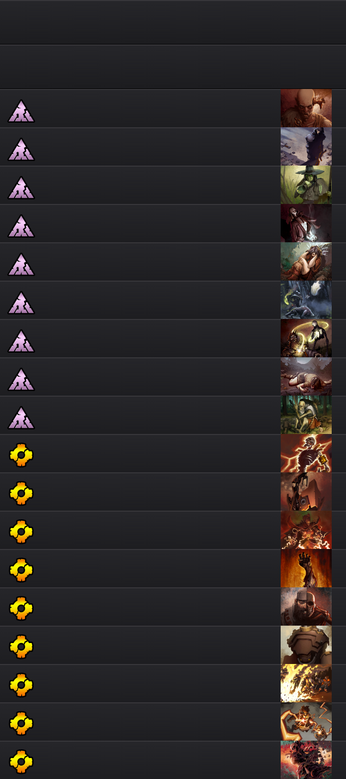The image size is (346, 779).
Task: Click the robotic arm machine artwork thumbnail
Action: point(306,492)
